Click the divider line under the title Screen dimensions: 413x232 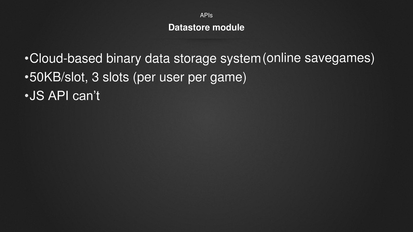pyautogui.click(x=206, y=39)
